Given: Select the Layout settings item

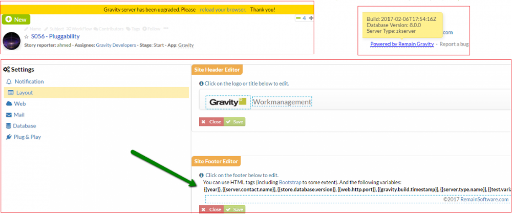Looking at the screenshot, I should (x=96, y=93).
